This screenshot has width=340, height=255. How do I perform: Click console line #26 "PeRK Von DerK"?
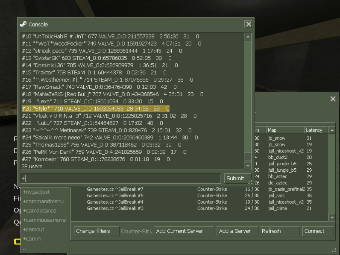point(104,152)
